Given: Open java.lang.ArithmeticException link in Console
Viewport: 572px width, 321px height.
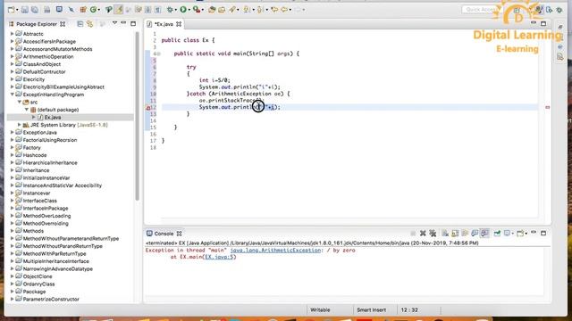Looking at the screenshot, I should point(275,251).
